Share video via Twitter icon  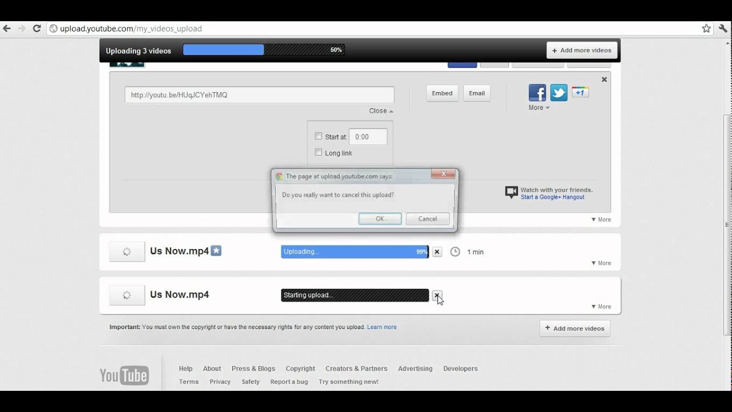click(x=559, y=93)
